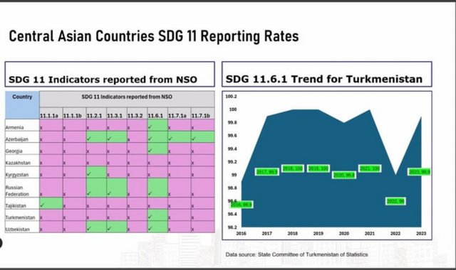This screenshot has width=456, height=270.
Task: Click the x-axis year label '2023'
Action: 421,234
